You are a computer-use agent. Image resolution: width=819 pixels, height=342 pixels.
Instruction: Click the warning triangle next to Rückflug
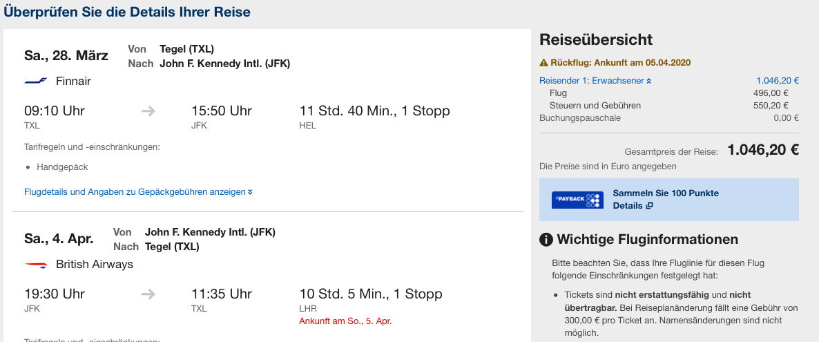pos(543,63)
